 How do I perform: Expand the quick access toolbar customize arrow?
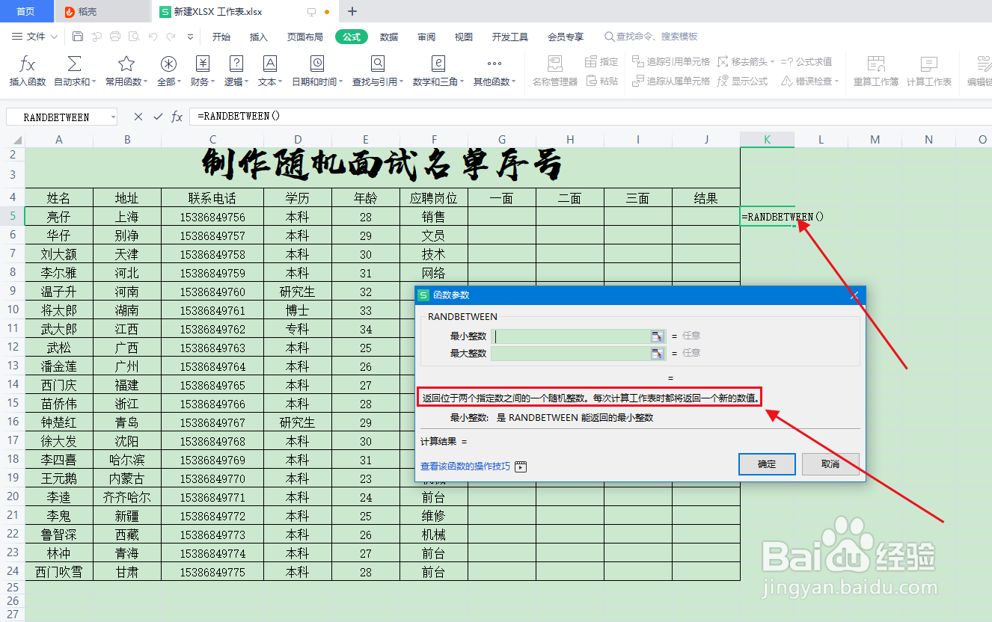[190, 37]
